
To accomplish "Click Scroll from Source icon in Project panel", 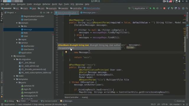I will 41,12.
